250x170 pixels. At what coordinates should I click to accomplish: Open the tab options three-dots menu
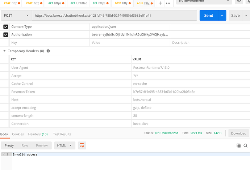coord(168,3)
